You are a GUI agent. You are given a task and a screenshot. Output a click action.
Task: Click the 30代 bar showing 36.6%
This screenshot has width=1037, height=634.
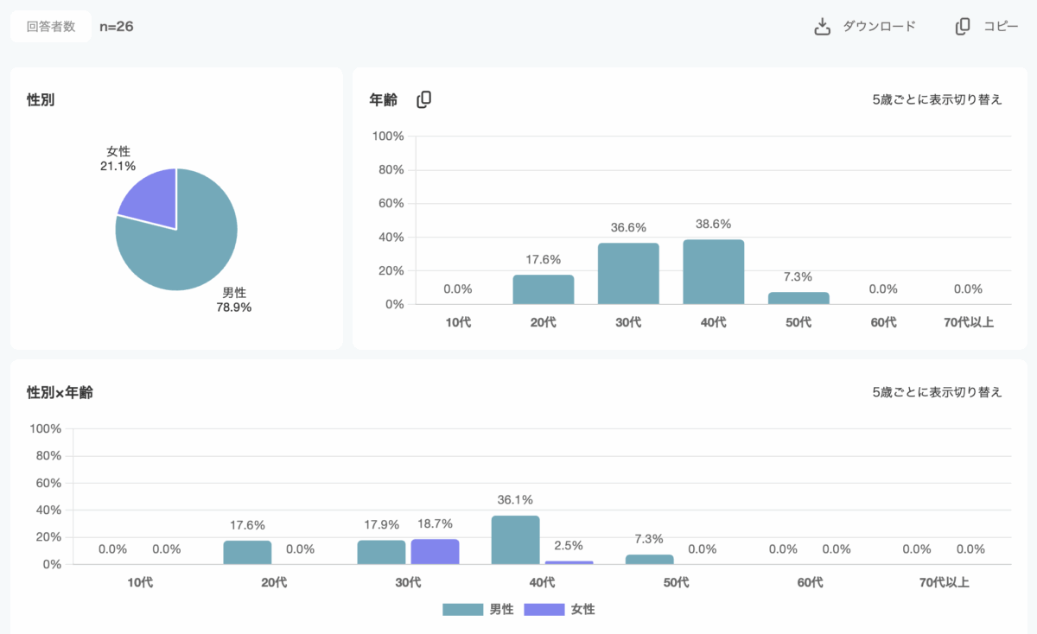(628, 274)
